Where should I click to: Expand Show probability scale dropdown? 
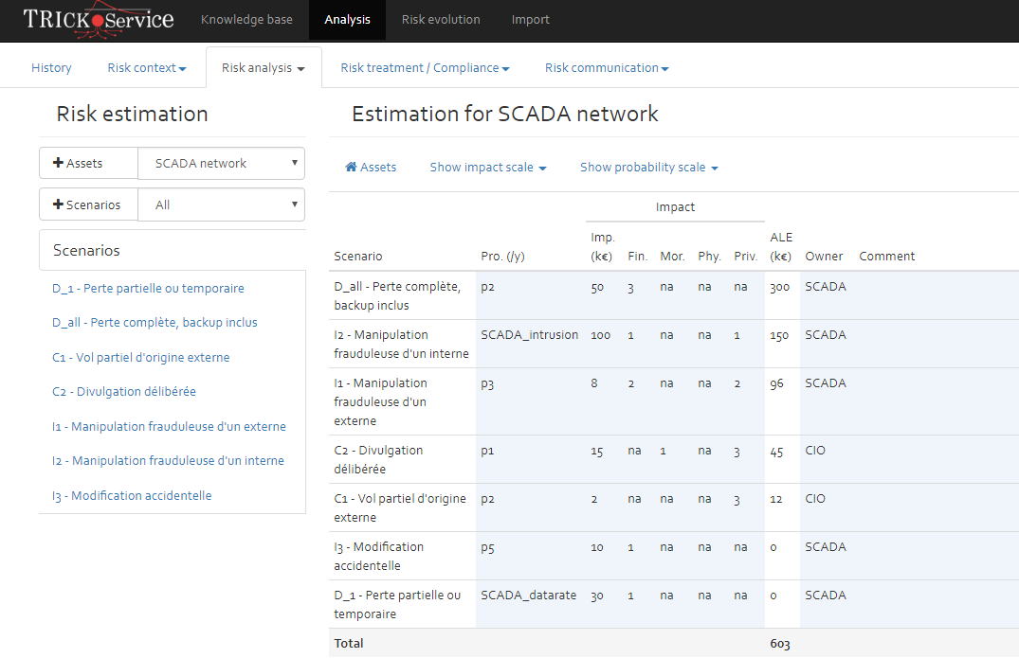point(649,168)
